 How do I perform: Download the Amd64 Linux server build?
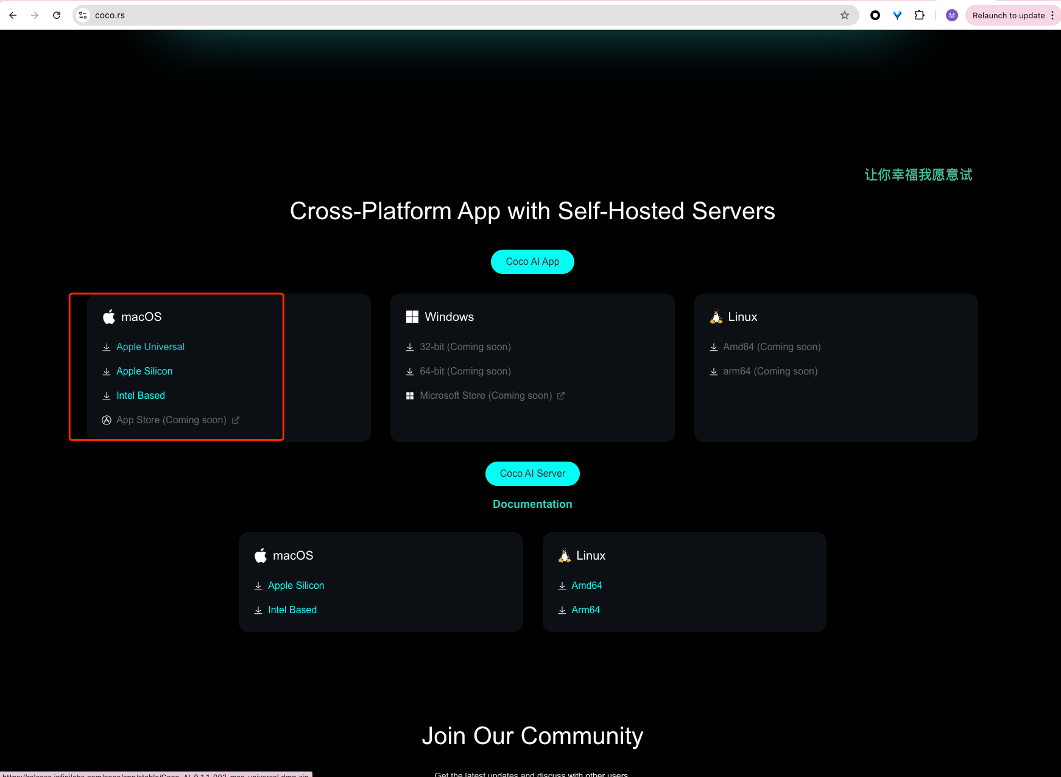coord(586,586)
